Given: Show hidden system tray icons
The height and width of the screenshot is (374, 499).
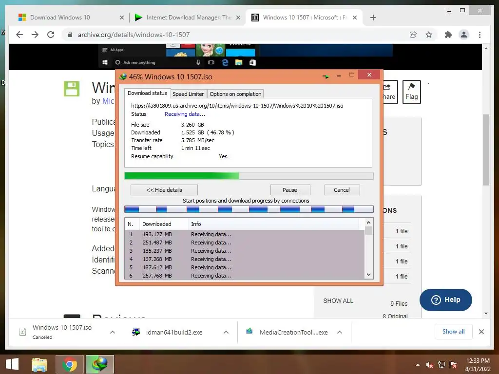Looking at the screenshot, I should click(x=418, y=365).
